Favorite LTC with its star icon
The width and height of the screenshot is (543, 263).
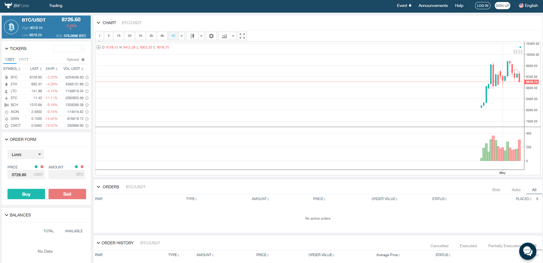click(87, 91)
